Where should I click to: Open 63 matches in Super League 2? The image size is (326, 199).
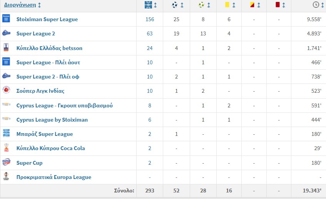tap(150, 33)
